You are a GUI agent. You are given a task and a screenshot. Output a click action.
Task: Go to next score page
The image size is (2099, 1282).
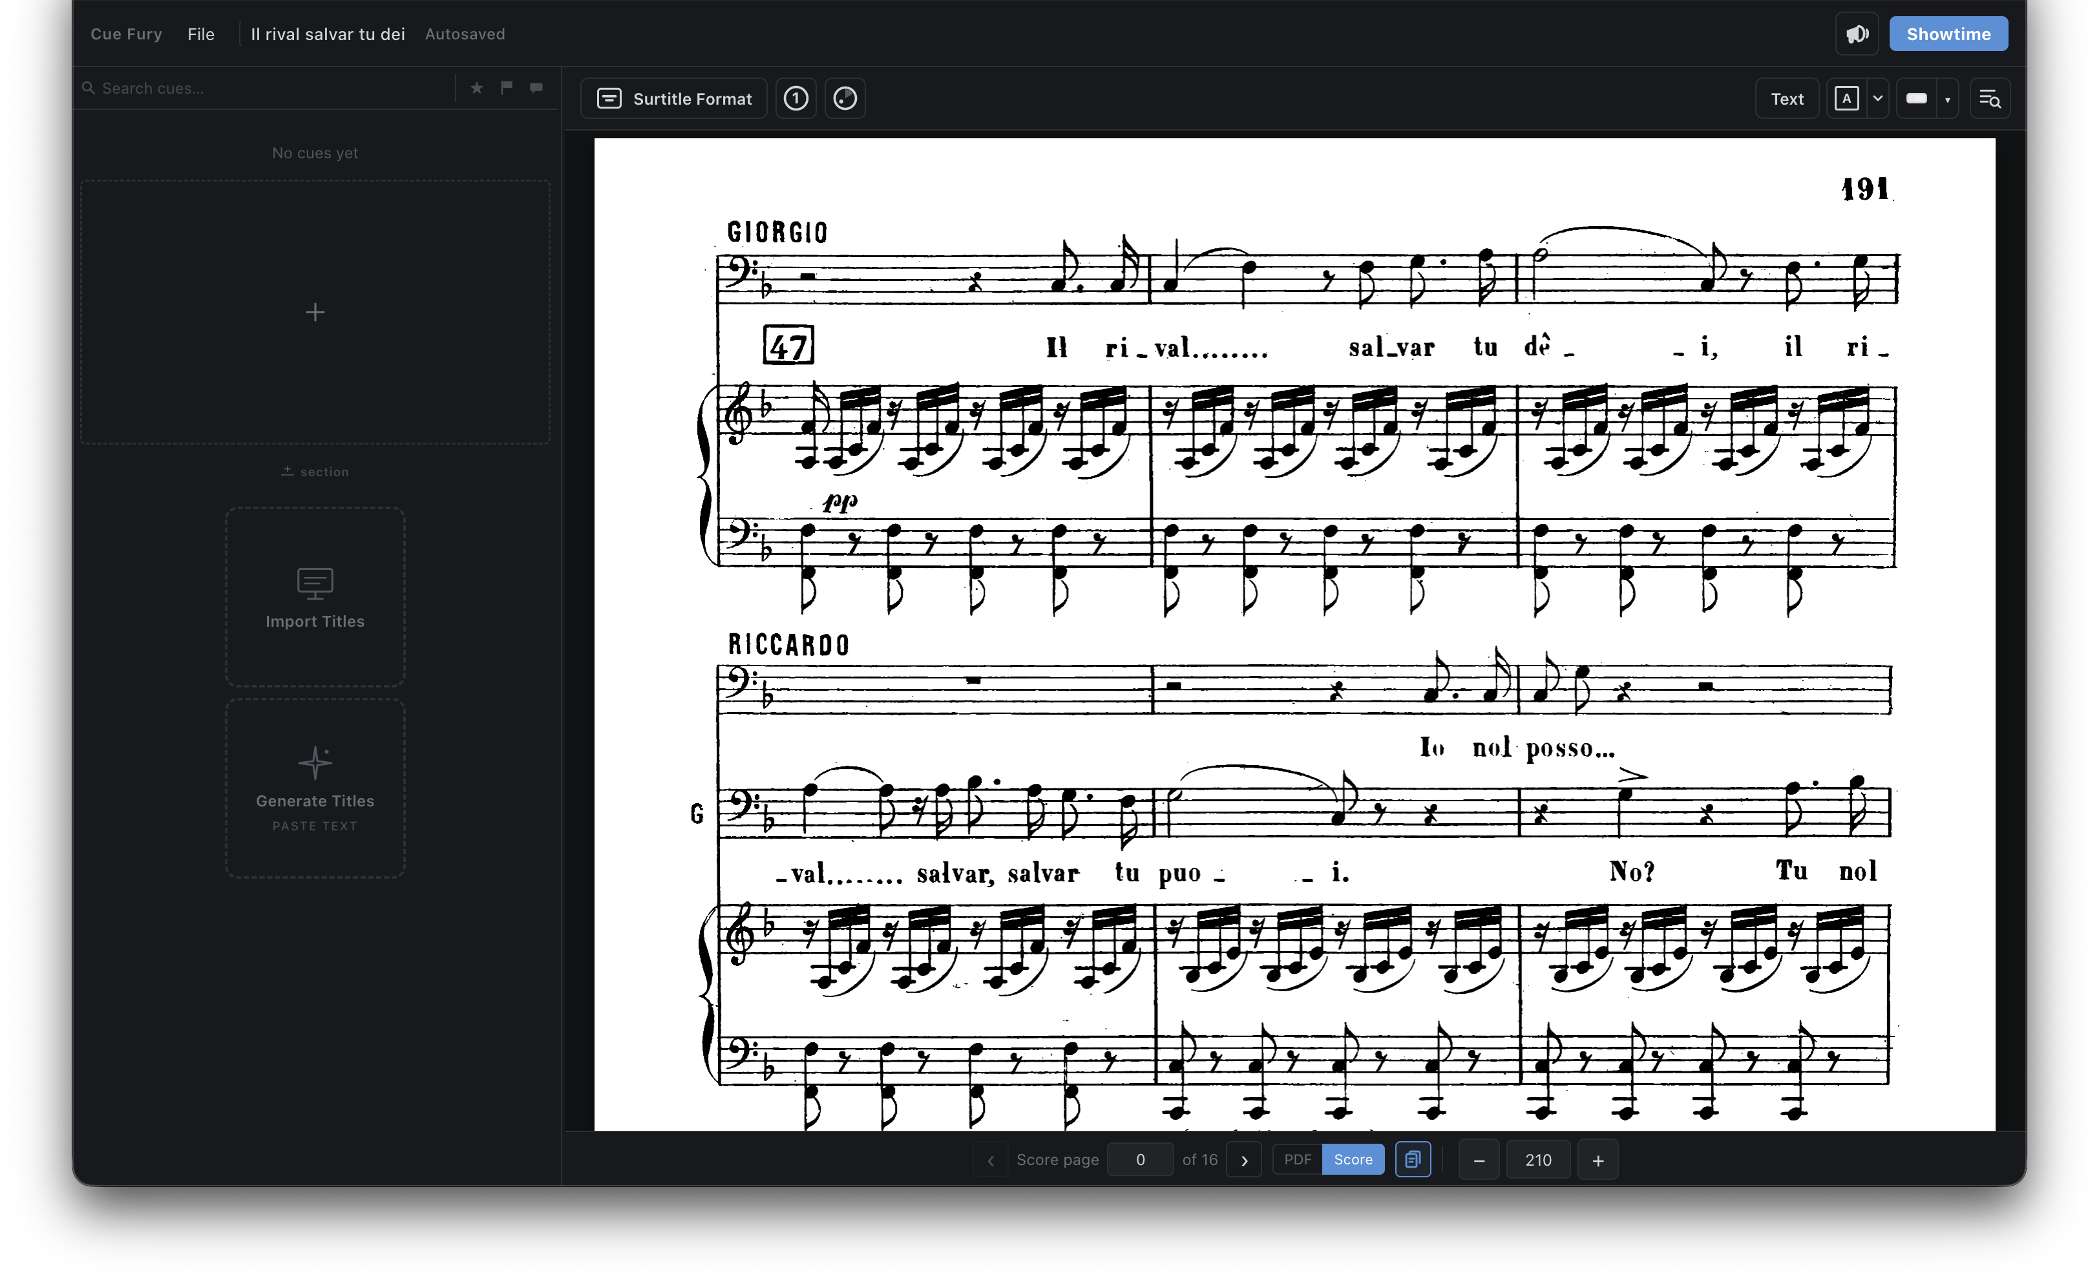[1244, 1159]
